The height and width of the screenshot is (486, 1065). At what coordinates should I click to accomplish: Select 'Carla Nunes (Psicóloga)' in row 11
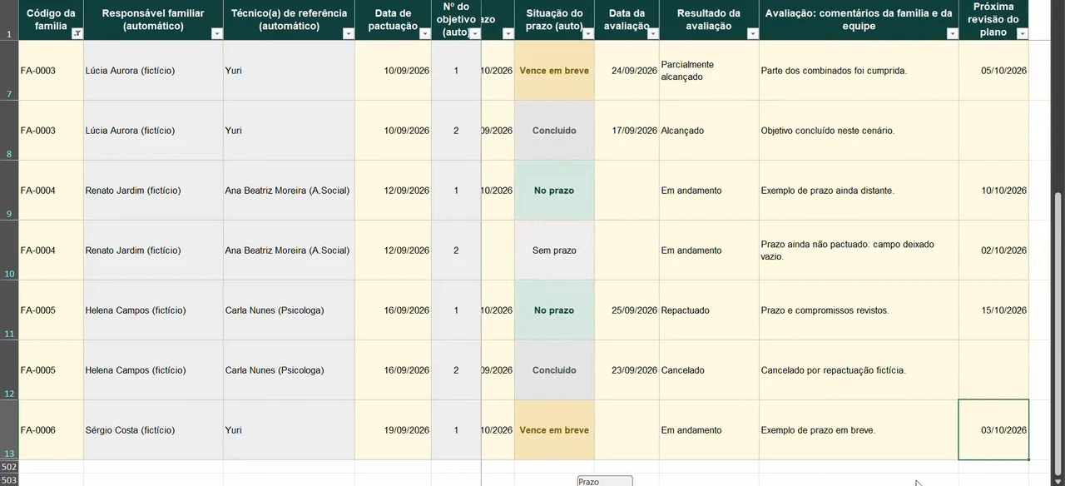289,310
